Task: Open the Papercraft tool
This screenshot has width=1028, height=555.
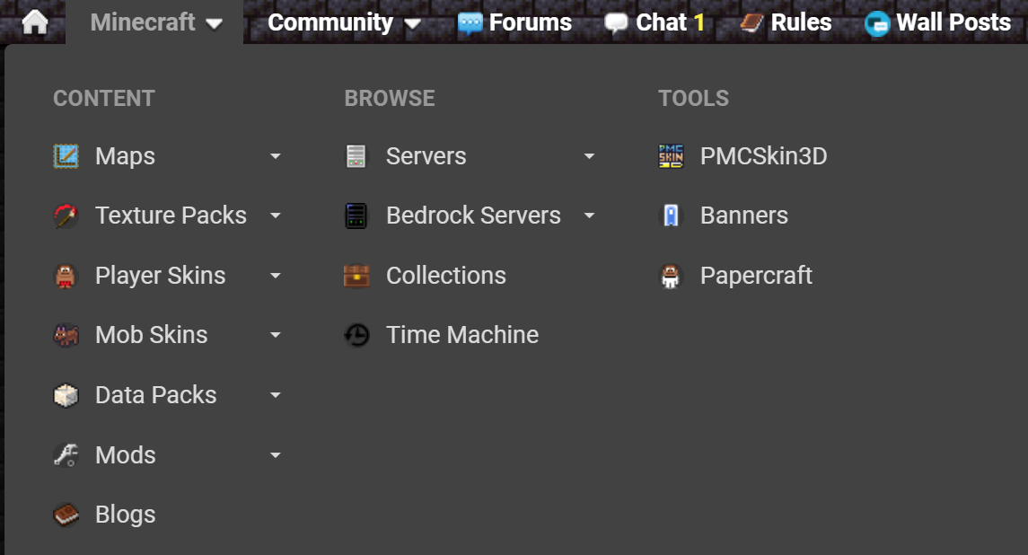Action: pos(756,276)
